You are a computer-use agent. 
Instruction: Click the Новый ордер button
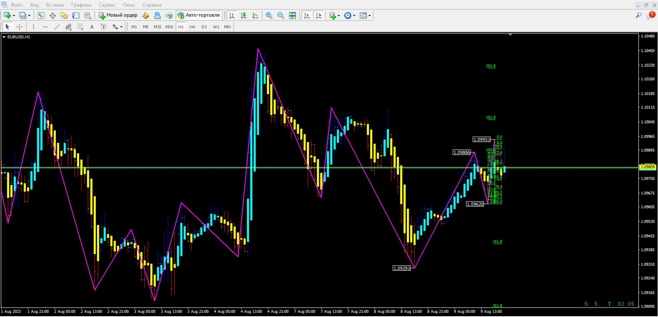(x=118, y=15)
